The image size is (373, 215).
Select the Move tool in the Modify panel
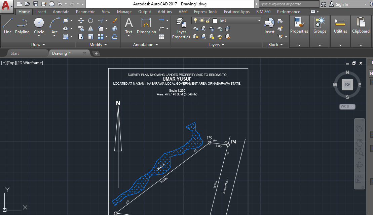point(81,20)
